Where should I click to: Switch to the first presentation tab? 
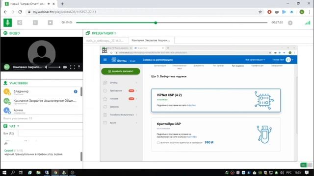pos(106,41)
